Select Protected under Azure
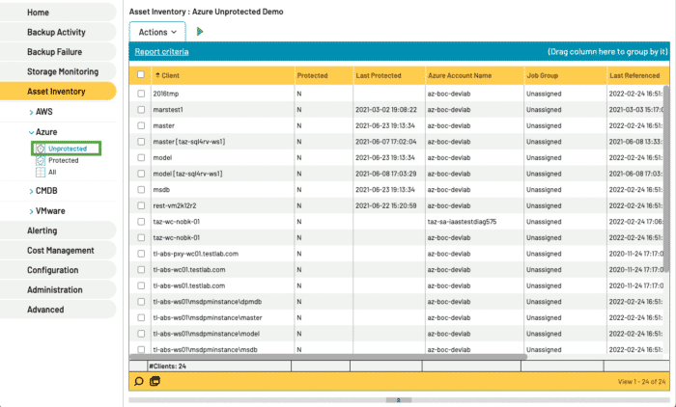Viewport: 676px width, 407px height. [64, 160]
